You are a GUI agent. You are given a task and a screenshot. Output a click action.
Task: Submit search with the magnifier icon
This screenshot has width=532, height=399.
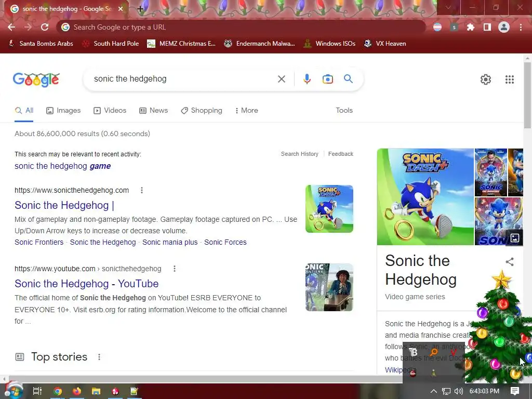[x=348, y=79]
